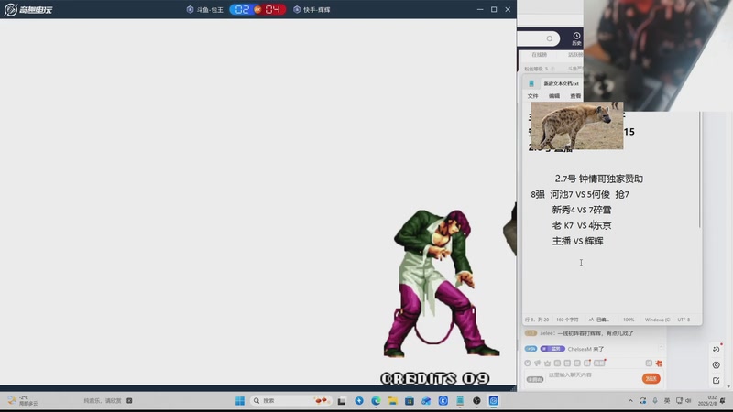733x412 pixels.
Task: Select the 新建文本文档.txt Notepad tab
Action: pos(561,83)
